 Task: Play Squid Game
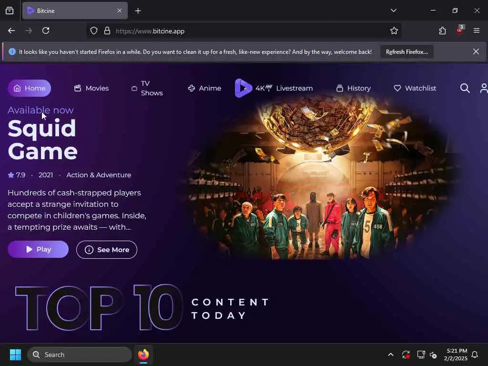click(x=38, y=249)
